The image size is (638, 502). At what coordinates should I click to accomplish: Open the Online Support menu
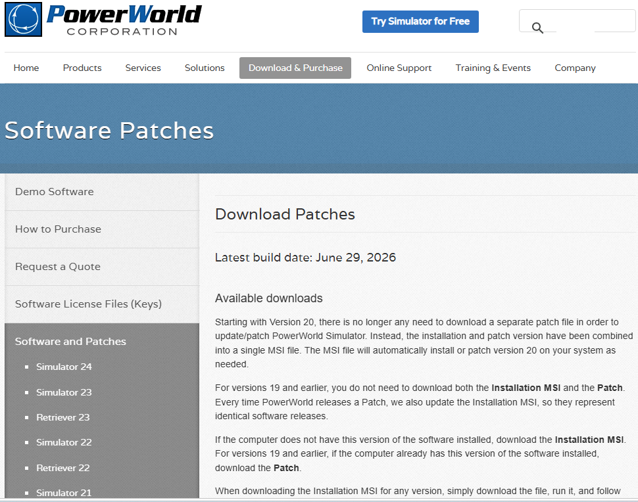[x=399, y=68]
